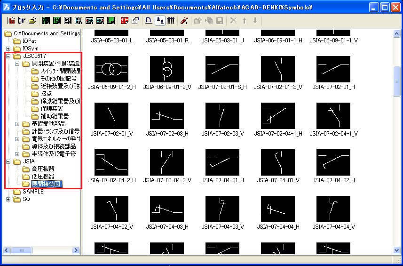Screen dimensions: 403x266
Task: Select the JSIA-07-04-04_H symbol thumbnail
Action: click(278, 209)
